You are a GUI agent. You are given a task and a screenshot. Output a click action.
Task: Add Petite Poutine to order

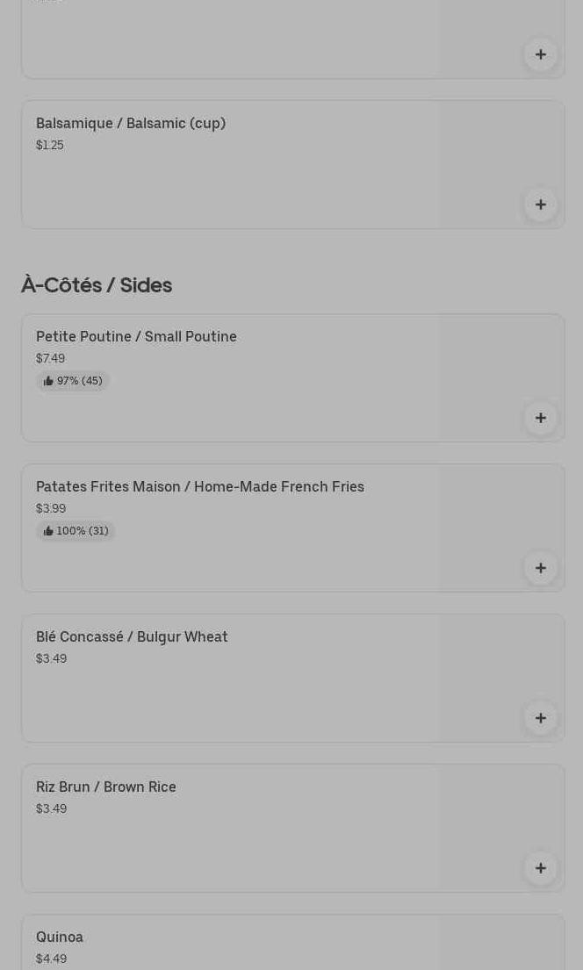click(540, 418)
